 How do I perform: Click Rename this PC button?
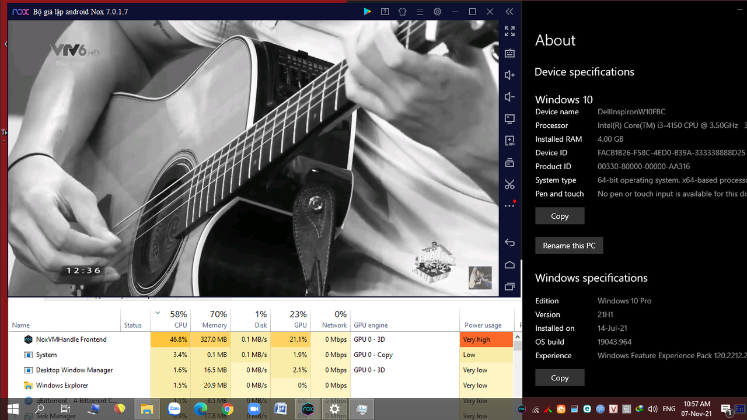(x=569, y=246)
